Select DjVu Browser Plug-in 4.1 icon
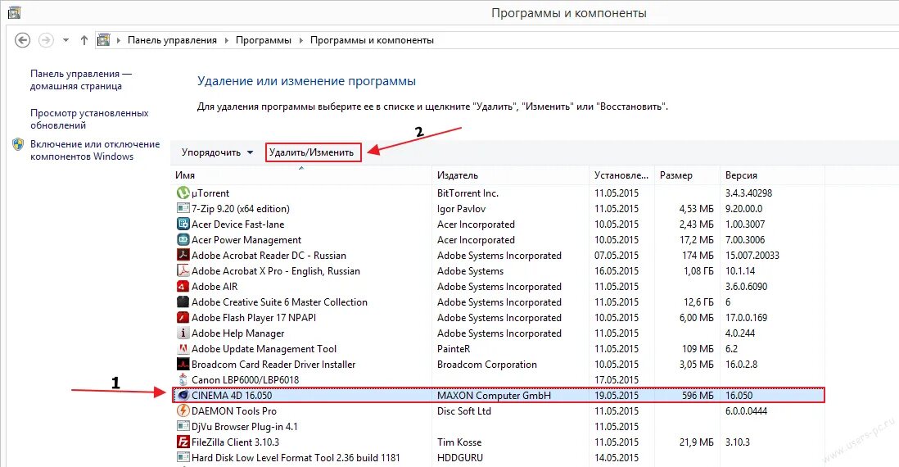The width and height of the screenshot is (899, 467). point(183,426)
